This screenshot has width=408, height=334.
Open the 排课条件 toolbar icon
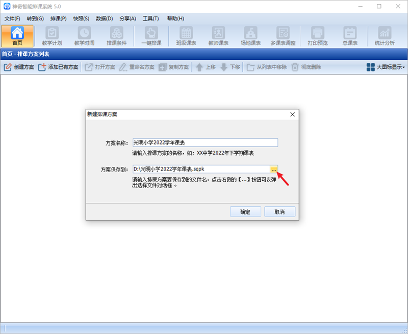pyautogui.click(x=117, y=36)
